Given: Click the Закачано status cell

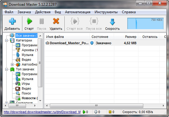Looking at the screenshot, I should (x=103, y=43).
